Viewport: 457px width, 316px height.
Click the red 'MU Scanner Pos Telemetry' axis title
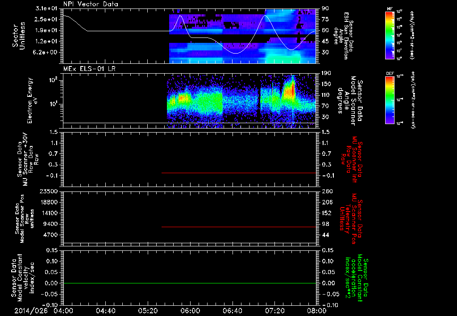point(351,219)
